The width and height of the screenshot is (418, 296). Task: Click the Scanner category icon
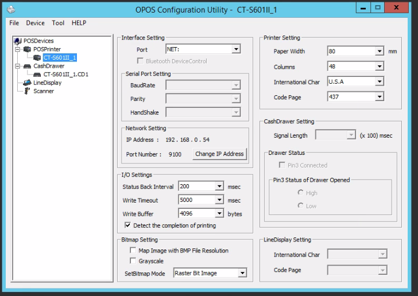[27, 91]
